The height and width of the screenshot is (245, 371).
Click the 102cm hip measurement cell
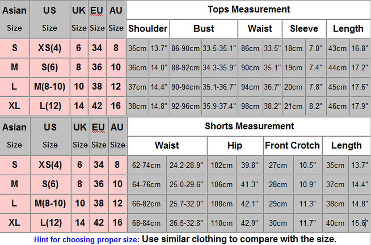pos(221,165)
